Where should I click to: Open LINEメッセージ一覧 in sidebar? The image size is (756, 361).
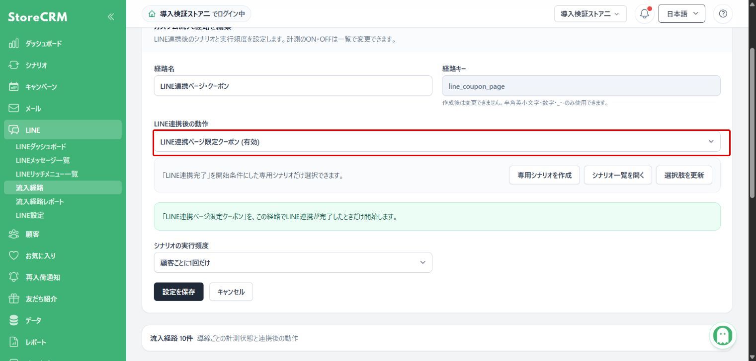coord(43,160)
